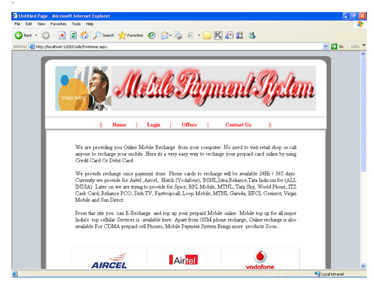Image resolution: width=374 pixels, height=286 pixels.
Task: Click the Vodafone logo
Action: coord(260,260)
